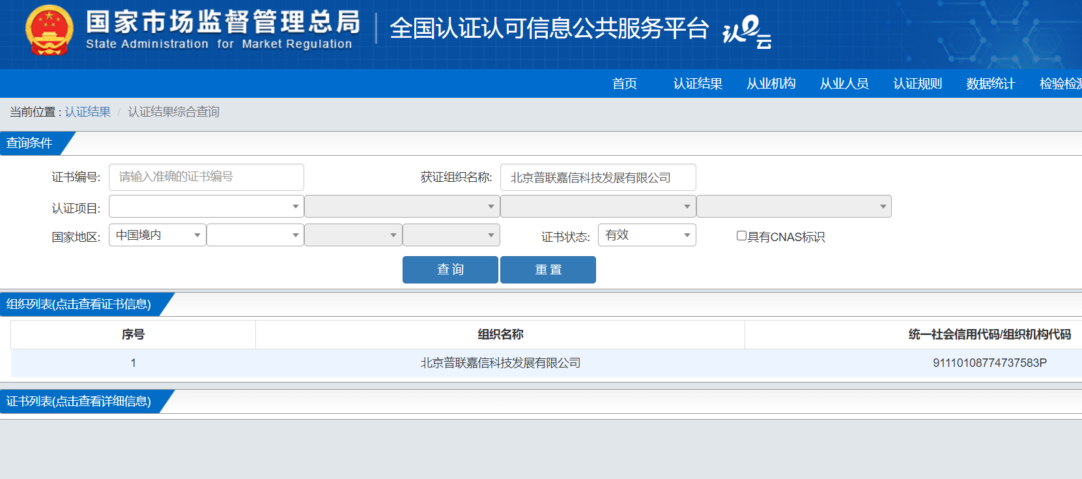Click the credit code 91110108774737583P
Screen dimensions: 1082x479
(989, 363)
